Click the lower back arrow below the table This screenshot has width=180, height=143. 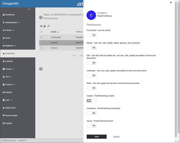[41, 69]
